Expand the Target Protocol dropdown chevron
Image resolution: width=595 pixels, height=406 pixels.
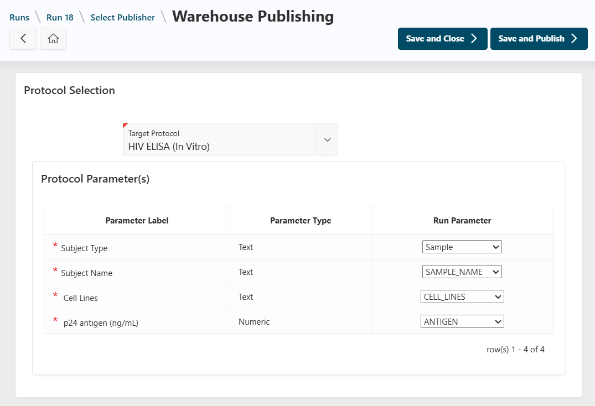[327, 139]
